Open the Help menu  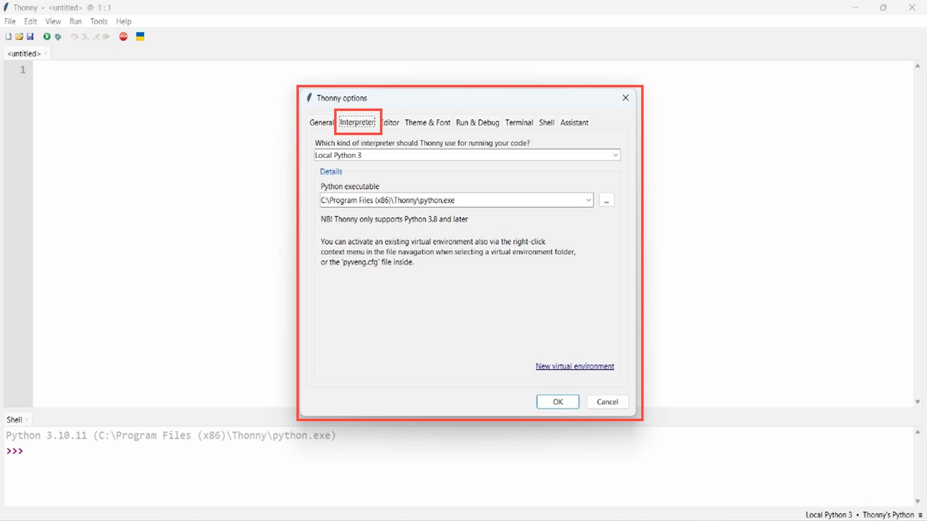124,21
